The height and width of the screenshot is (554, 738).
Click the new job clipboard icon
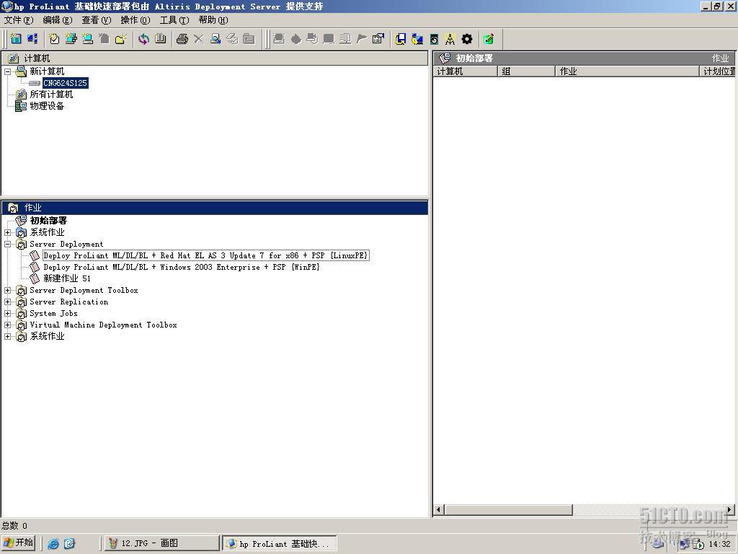click(x=55, y=39)
